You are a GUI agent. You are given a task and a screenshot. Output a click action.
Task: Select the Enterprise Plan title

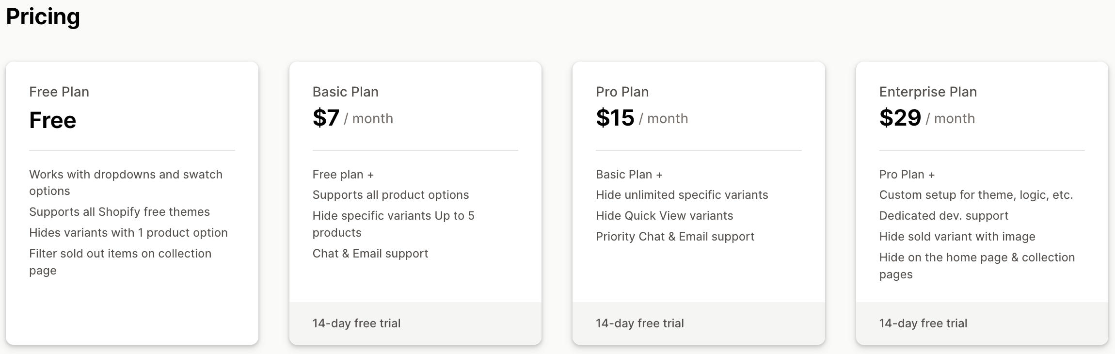pos(928,92)
